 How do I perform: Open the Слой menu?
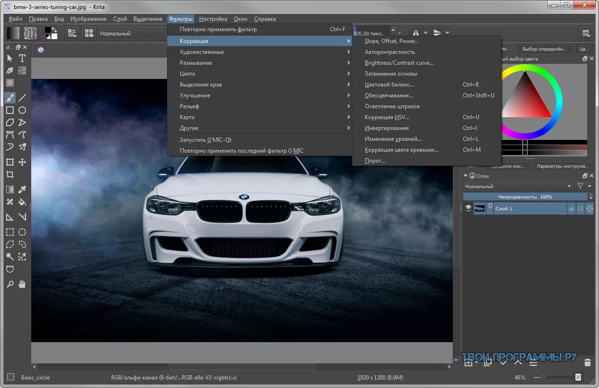click(x=120, y=19)
